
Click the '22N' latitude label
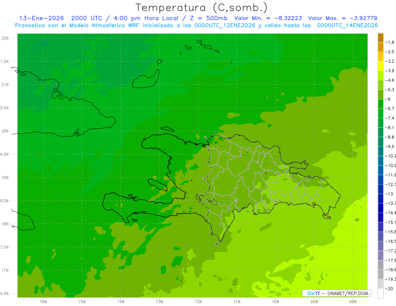point(5,38)
